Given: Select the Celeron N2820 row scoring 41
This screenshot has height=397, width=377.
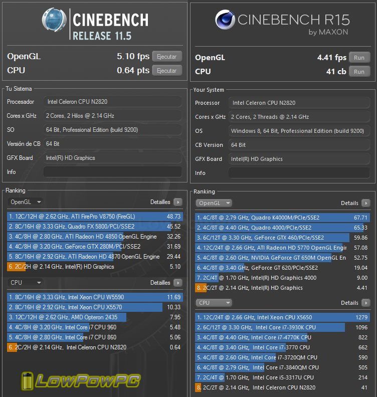Looking at the screenshot, I should click(x=283, y=387).
